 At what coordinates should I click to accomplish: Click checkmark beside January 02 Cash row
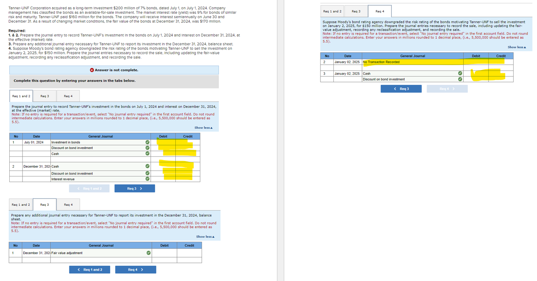[460, 74]
